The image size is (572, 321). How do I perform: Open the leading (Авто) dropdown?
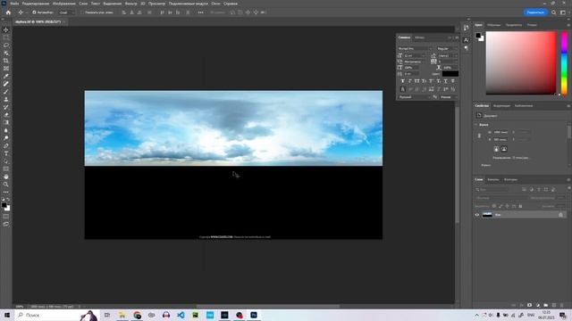[448, 55]
